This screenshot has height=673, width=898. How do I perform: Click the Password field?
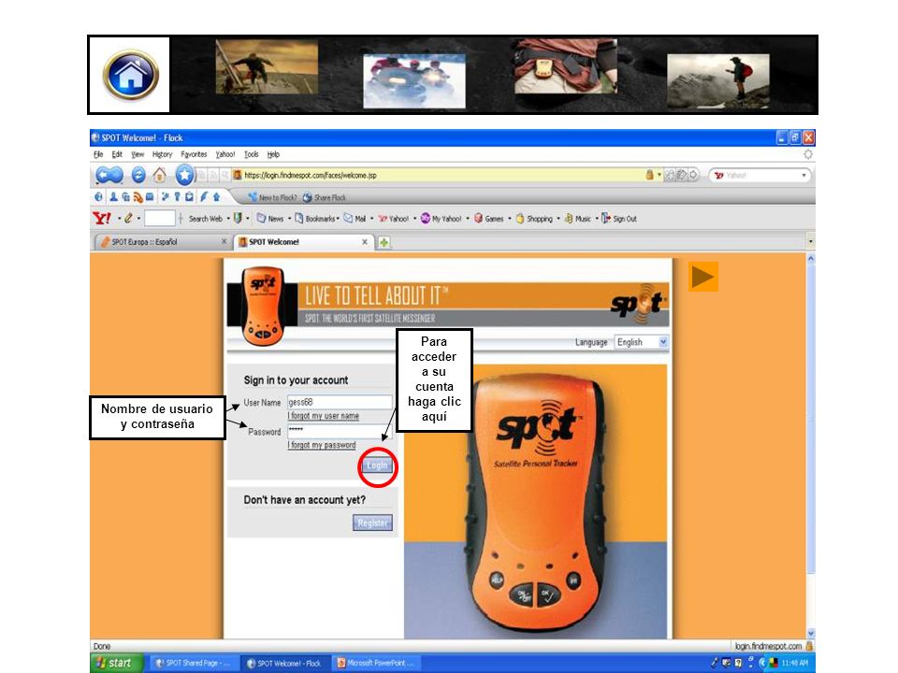tap(340, 432)
